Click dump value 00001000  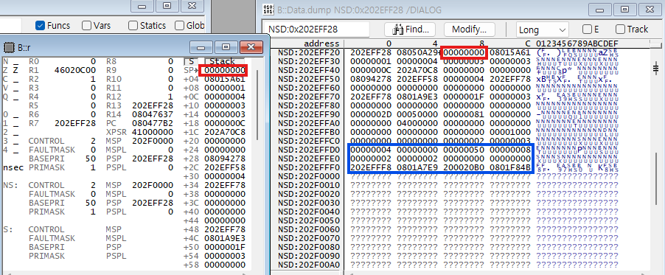pos(509,132)
